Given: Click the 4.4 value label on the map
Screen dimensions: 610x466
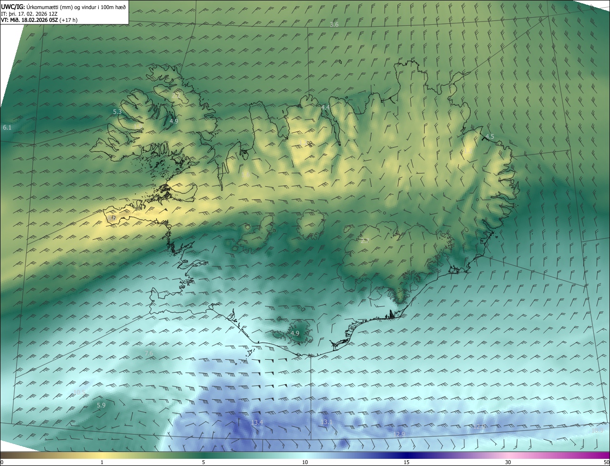Looking at the screenshot, I should click(x=325, y=108).
